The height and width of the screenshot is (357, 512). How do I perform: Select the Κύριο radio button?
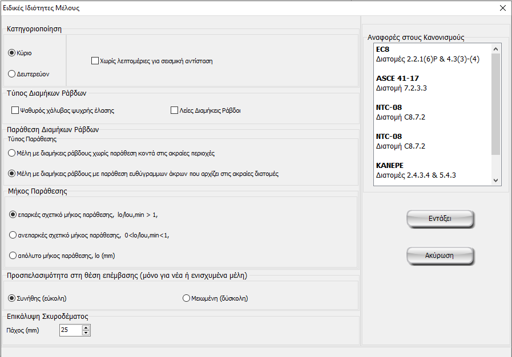(x=11, y=53)
